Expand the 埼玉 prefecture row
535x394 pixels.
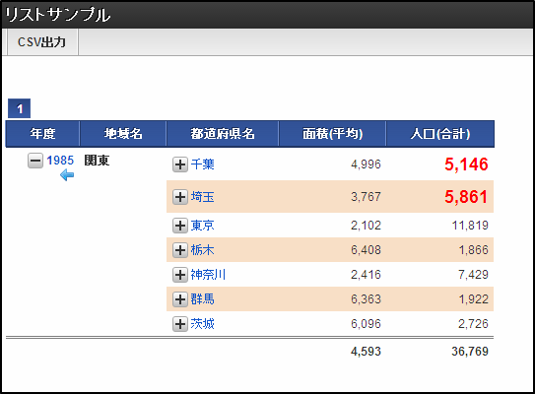pyautogui.click(x=180, y=197)
